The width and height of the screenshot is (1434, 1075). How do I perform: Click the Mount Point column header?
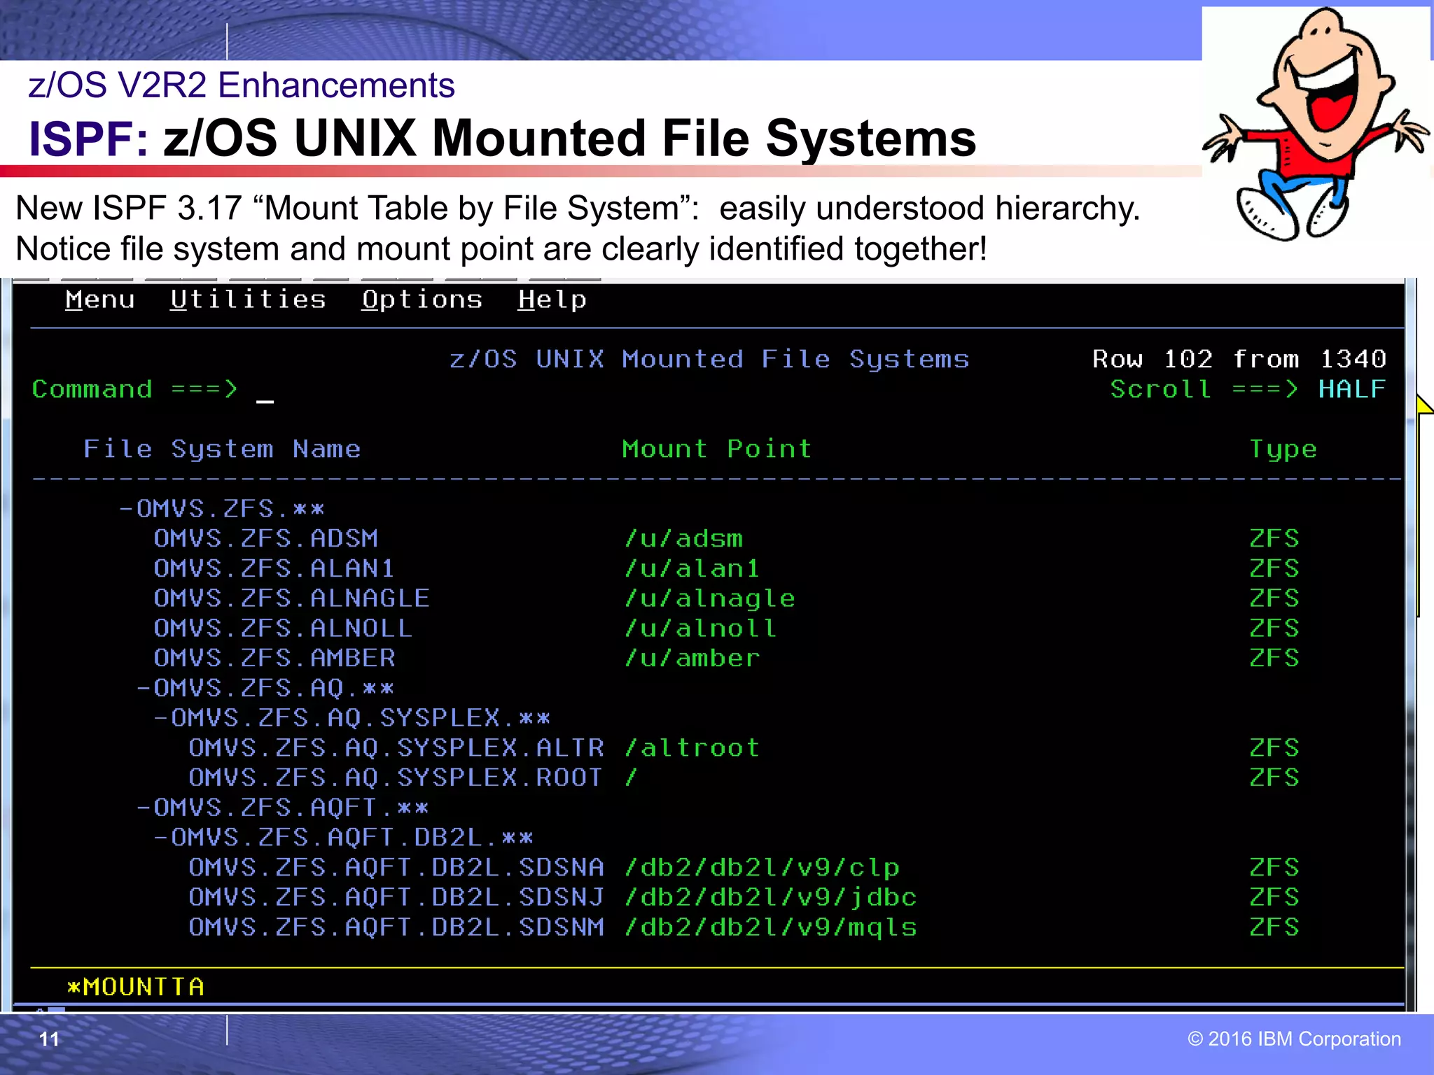pyautogui.click(x=717, y=449)
